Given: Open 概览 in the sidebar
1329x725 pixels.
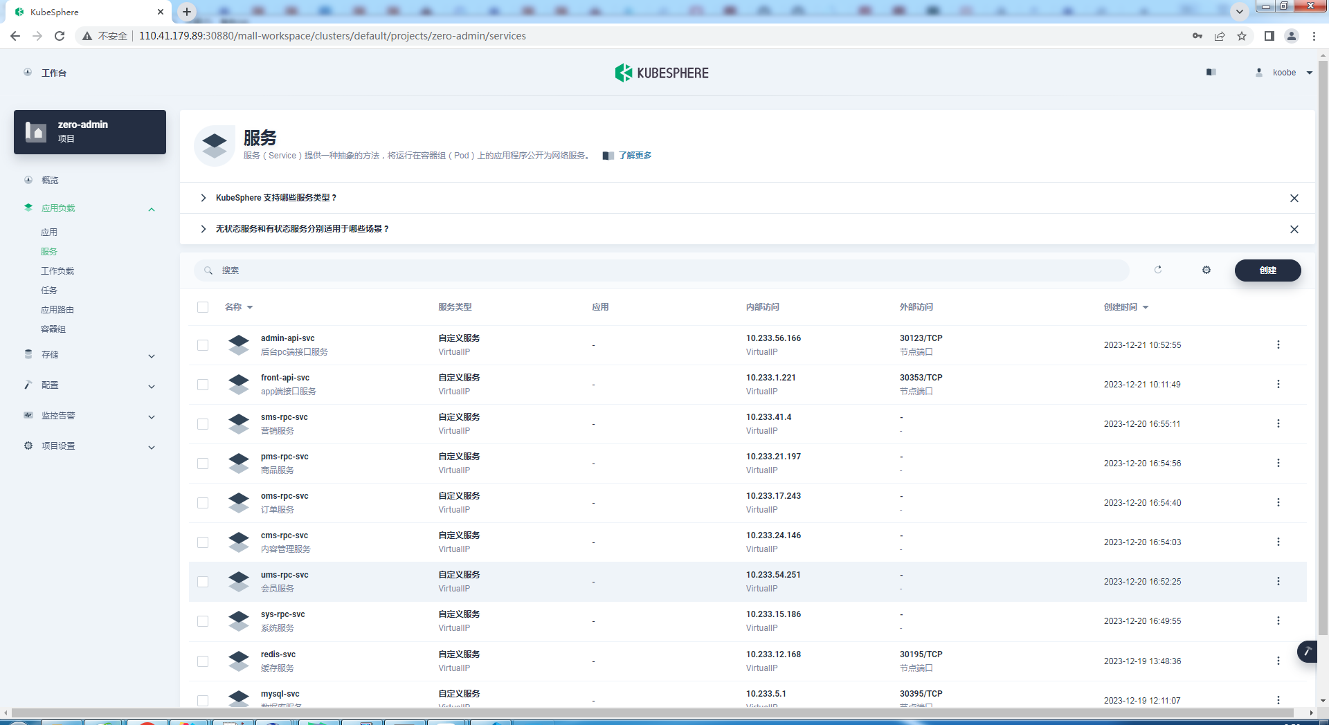Looking at the screenshot, I should click(x=50, y=180).
